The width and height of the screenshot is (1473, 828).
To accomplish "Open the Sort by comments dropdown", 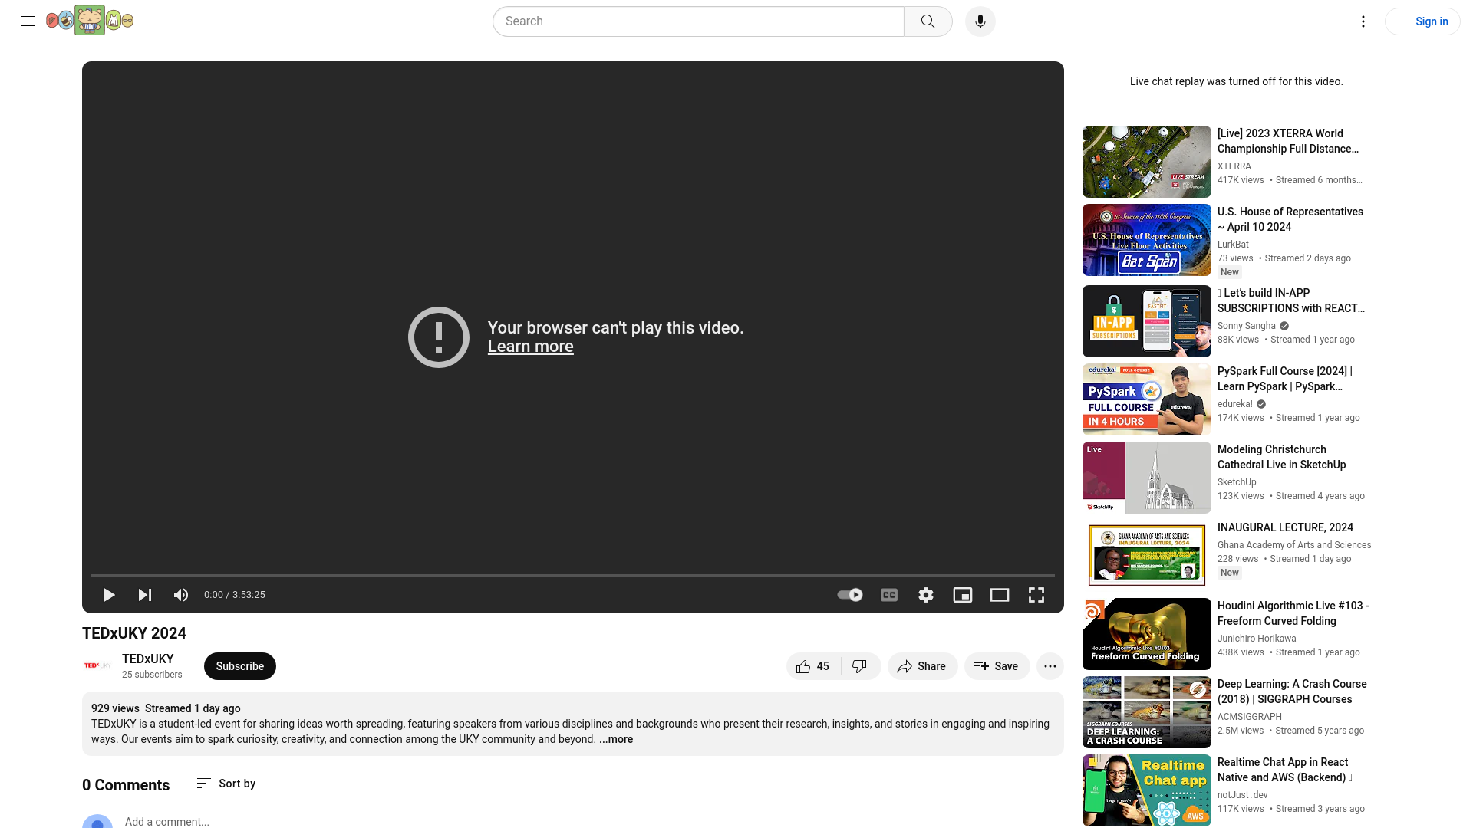I will coord(226,784).
